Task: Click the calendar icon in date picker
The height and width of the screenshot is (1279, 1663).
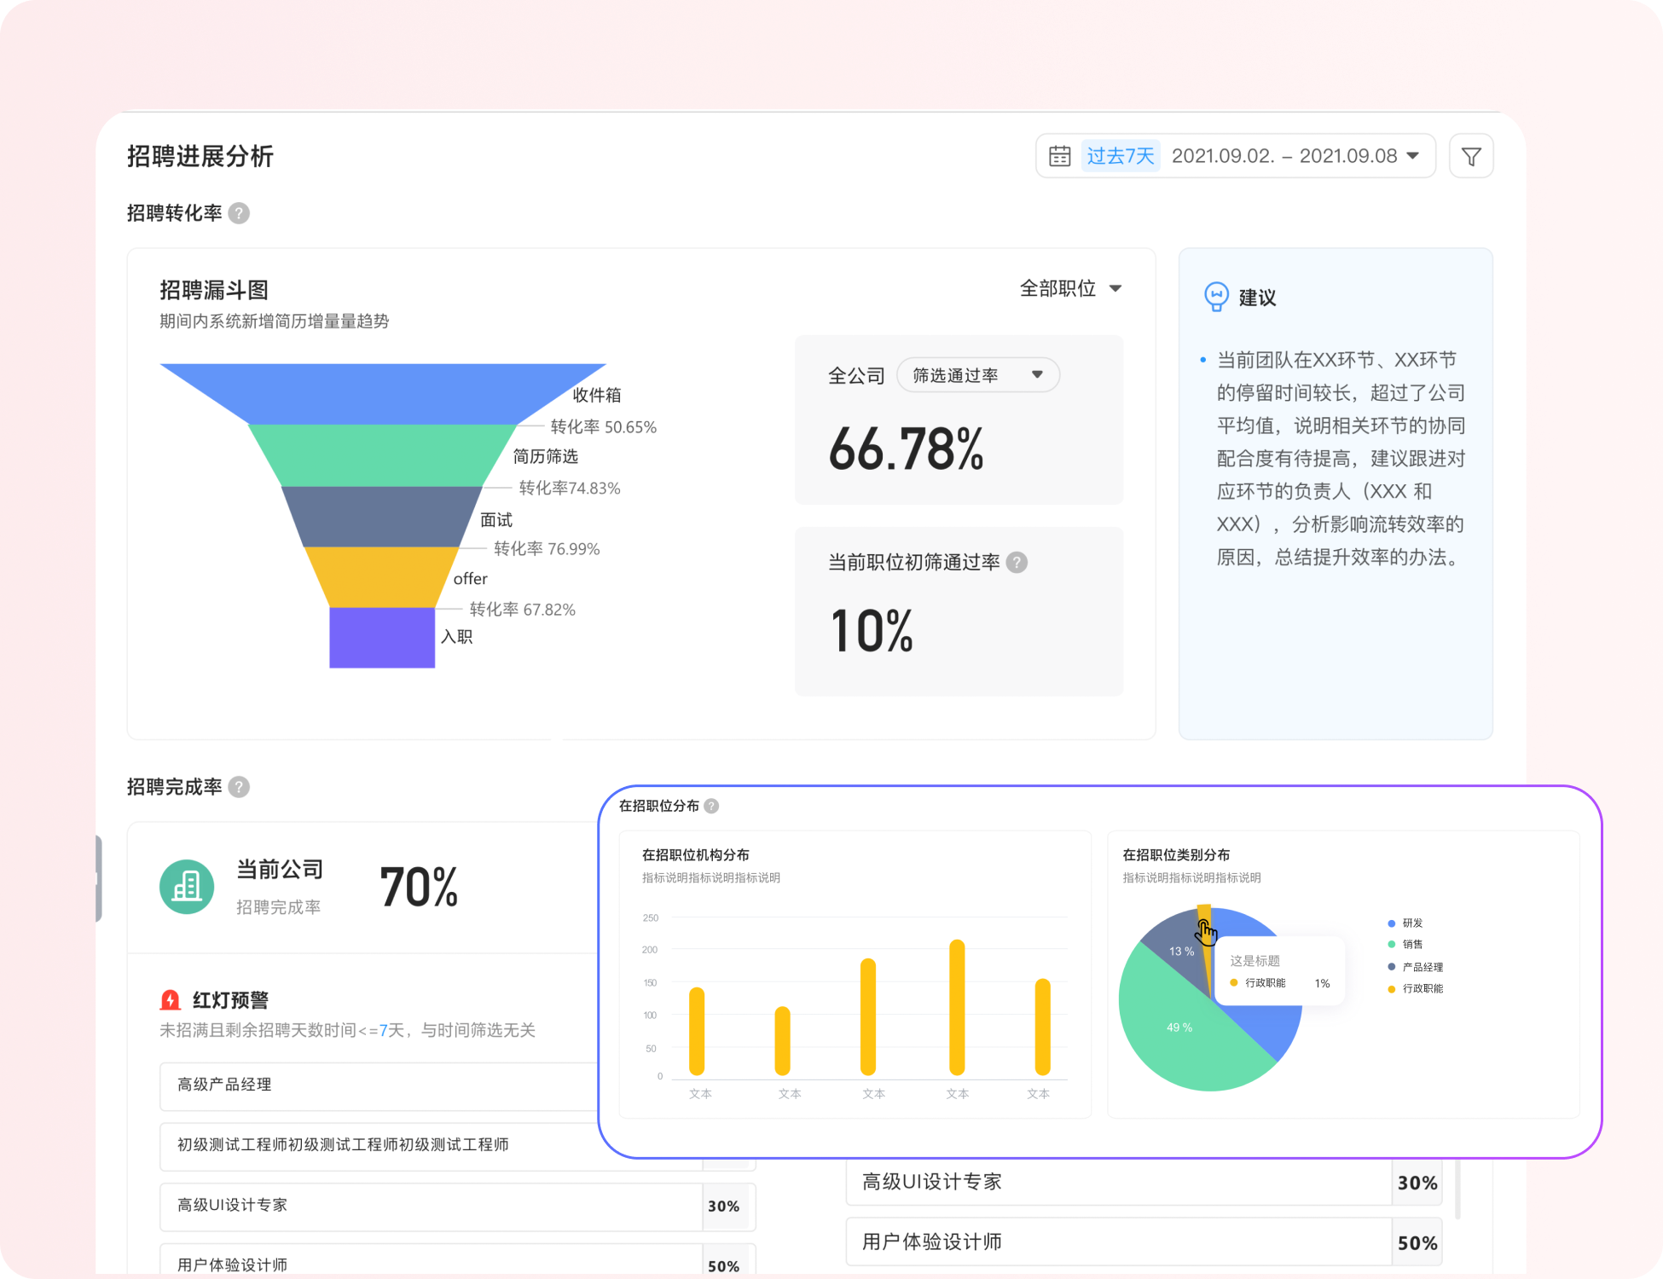Action: (1059, 156)
